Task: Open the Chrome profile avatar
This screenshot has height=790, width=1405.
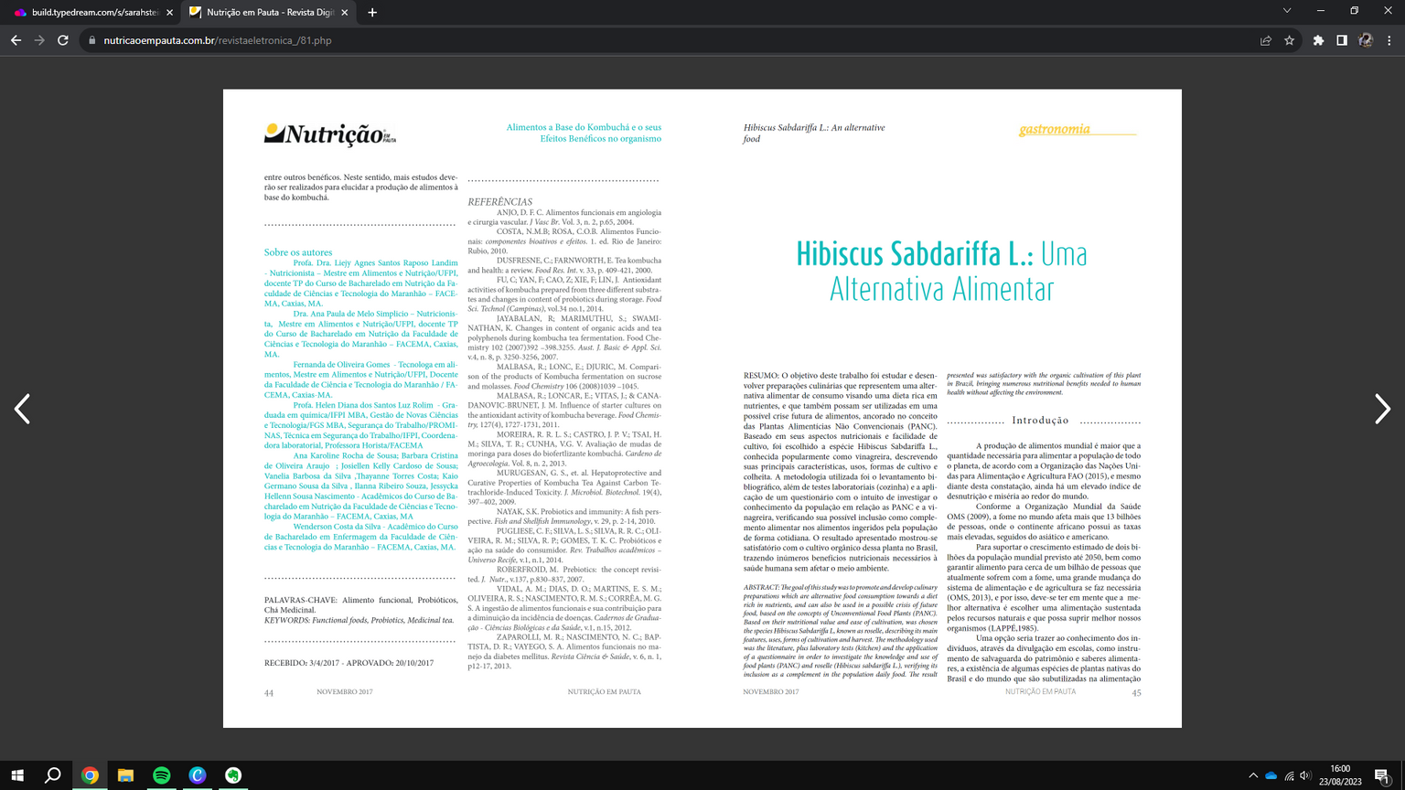Action: (1366, 40)
